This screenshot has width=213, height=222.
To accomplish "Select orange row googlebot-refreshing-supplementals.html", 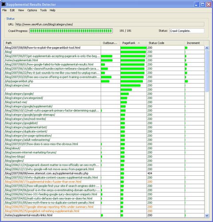I will [104, 211].
